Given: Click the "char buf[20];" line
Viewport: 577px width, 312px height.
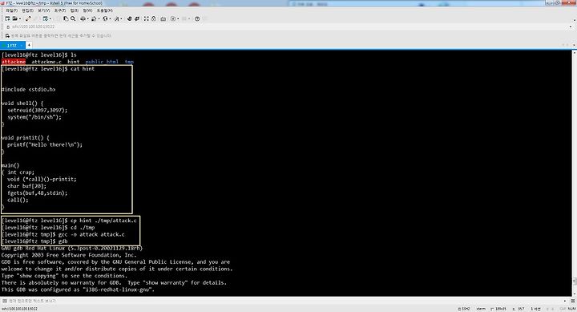Looking at the screenshot, I should click(27, 186).
